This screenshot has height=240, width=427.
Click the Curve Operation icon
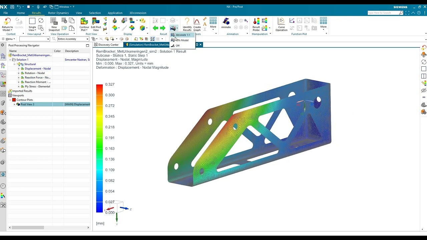[x=281, y=21]
